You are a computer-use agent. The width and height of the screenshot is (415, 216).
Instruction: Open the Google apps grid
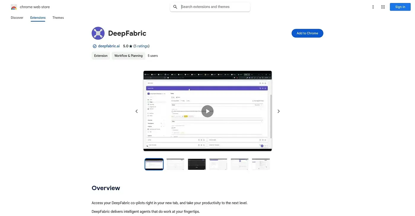383,7
